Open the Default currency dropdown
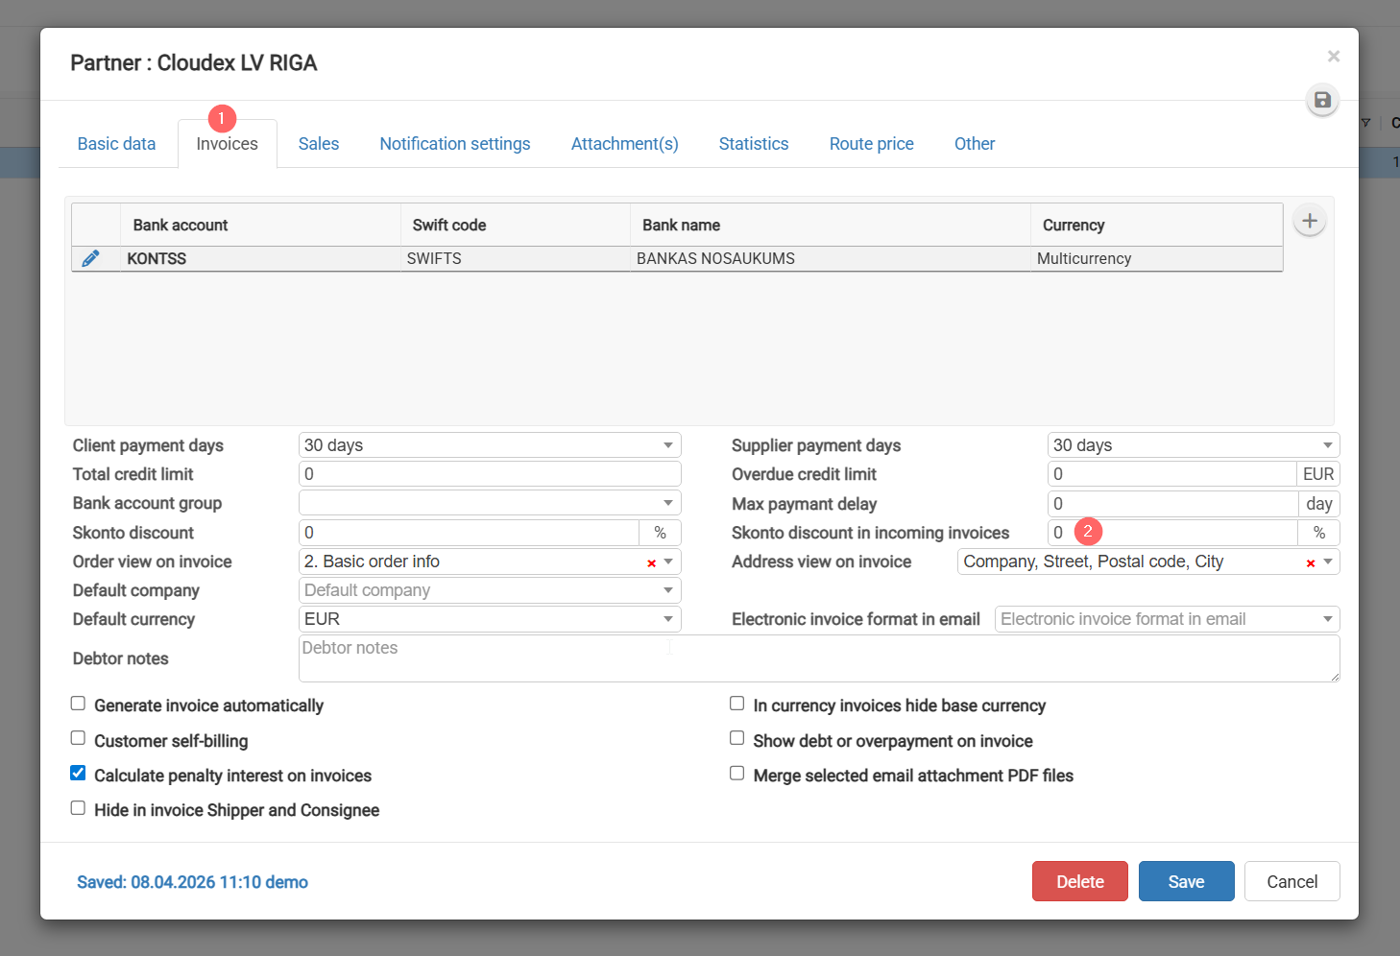1400x956 pixels. click(x=490, y=619)
